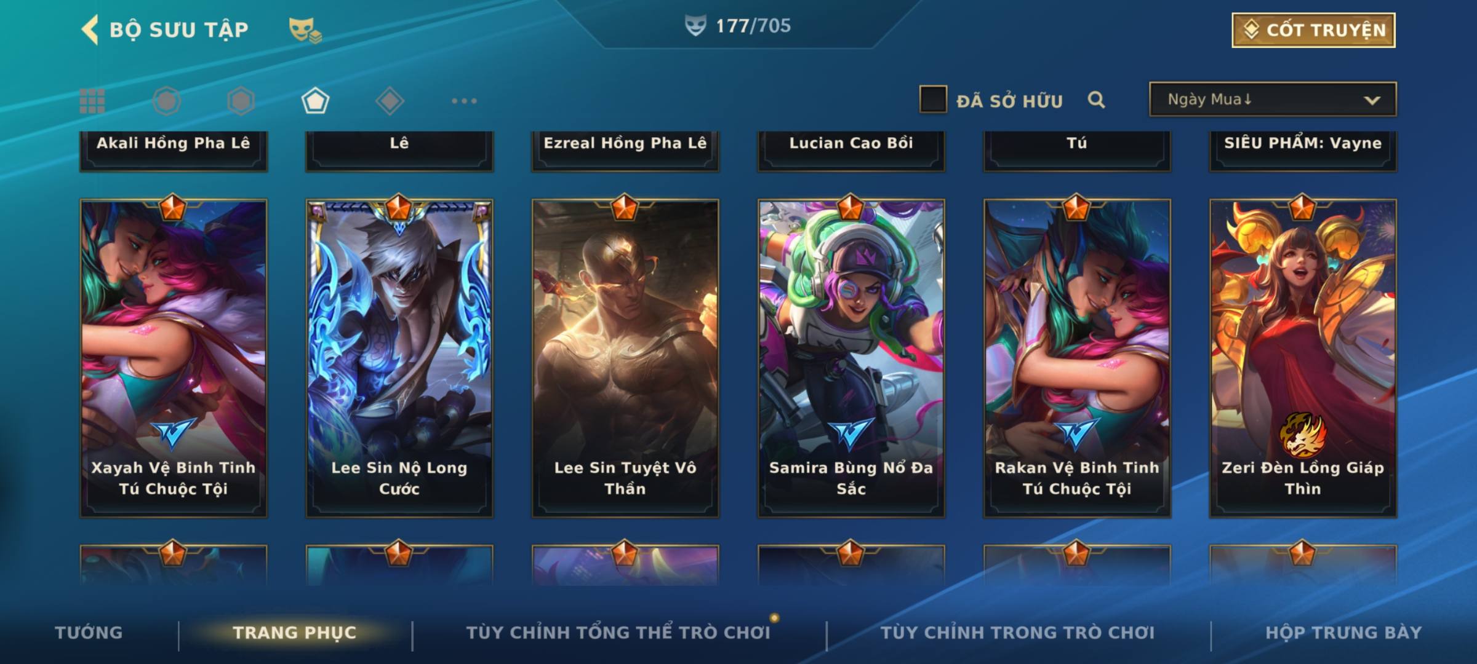Go back using the Bộ Sưu Tập arrow
1477x664 pixels.
pyautogui.click(x=90, y=30)
